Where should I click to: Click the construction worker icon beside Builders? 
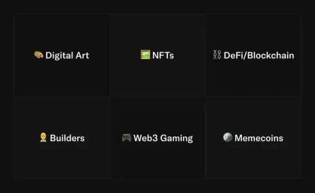pos(43,138)
